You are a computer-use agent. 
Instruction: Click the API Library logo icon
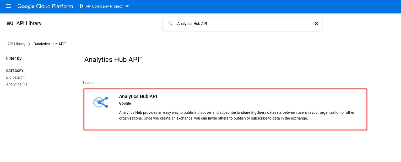pos(10,23)
